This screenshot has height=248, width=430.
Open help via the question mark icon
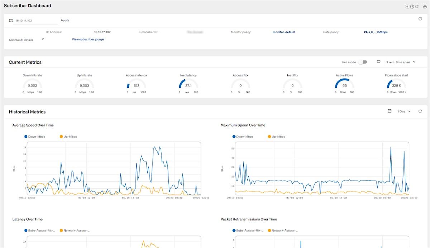412,6
